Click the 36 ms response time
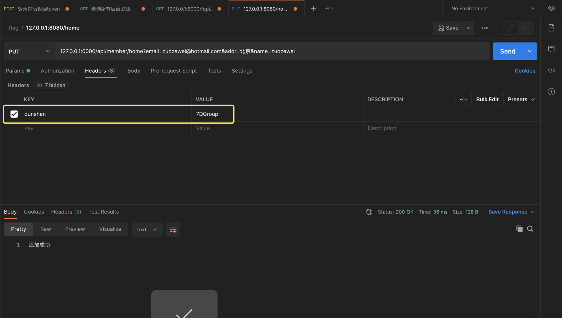Image resolution: width=562 pixels, height=318 pixels. [440, 212]
